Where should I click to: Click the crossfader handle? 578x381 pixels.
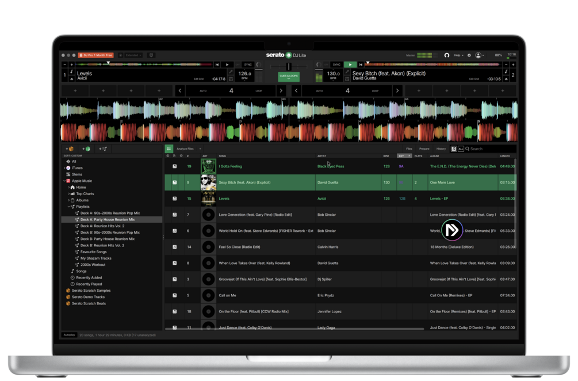coord(289,66)
